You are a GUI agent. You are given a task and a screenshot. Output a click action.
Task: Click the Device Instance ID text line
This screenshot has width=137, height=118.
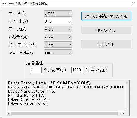tap(66, 87)
